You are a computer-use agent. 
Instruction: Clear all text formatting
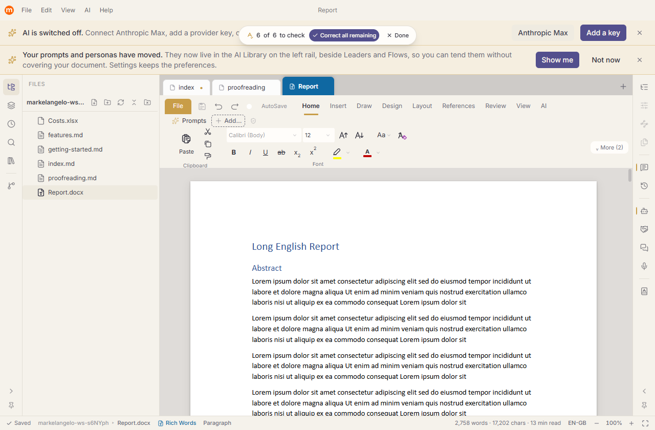[x=402, y=136]
